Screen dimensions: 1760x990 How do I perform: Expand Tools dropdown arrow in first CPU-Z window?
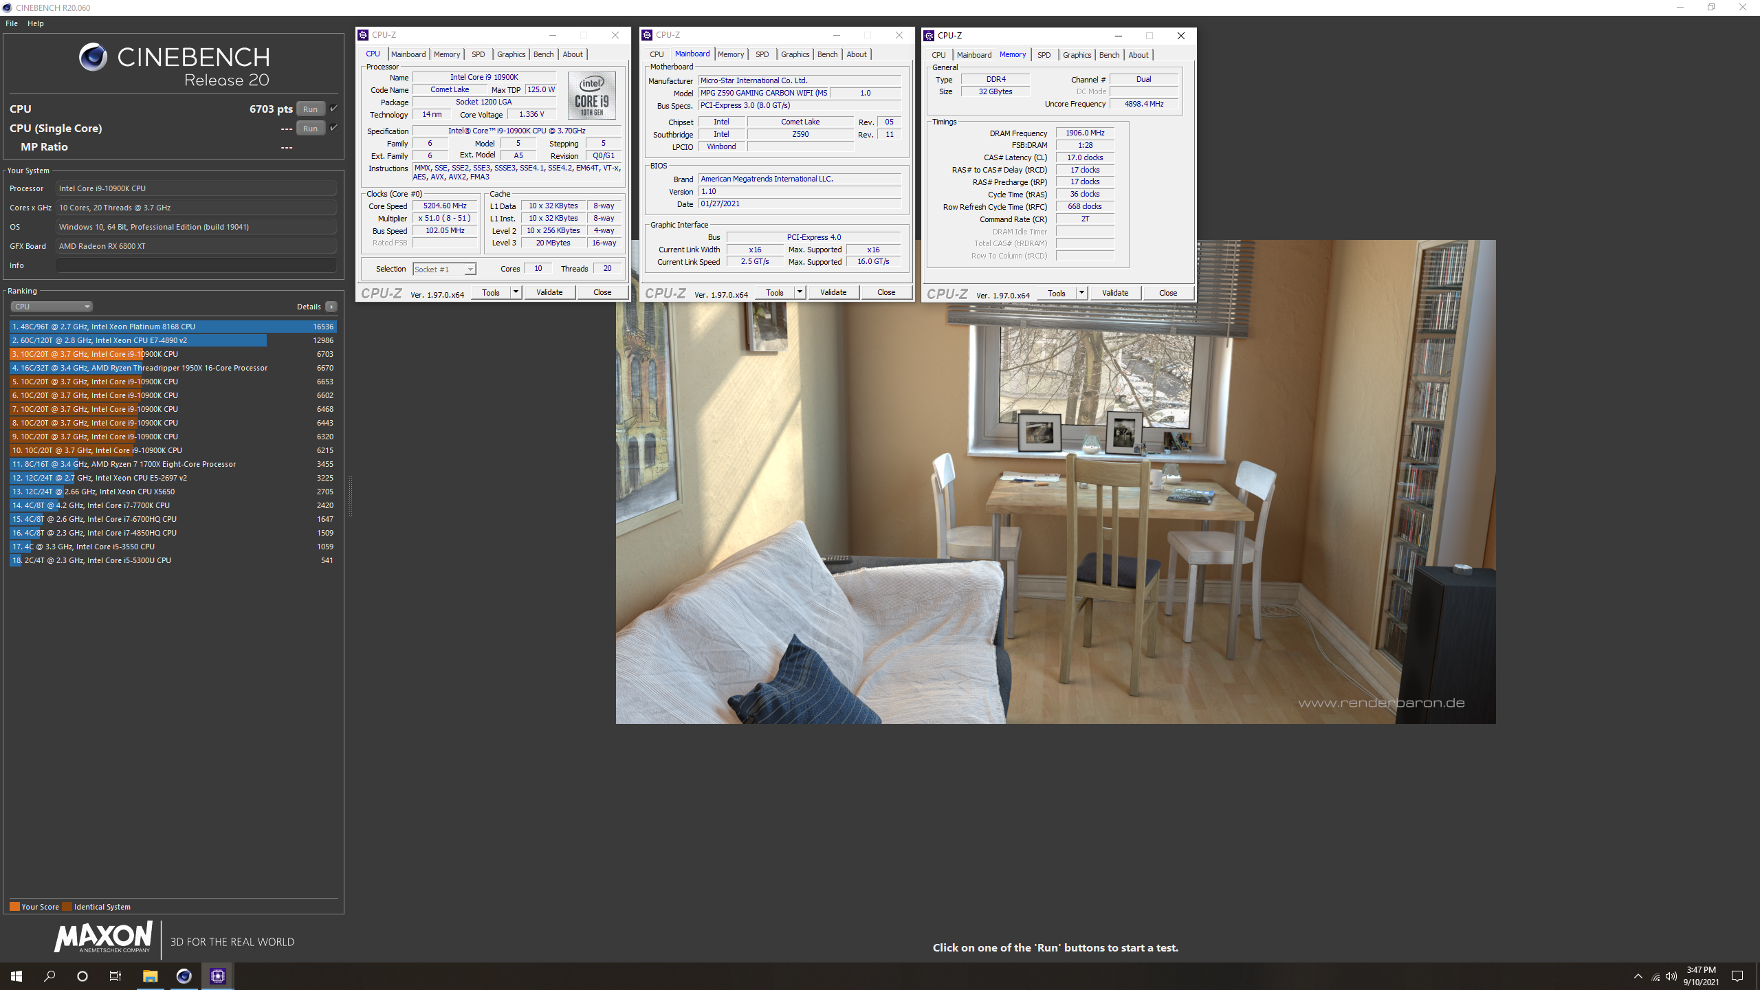coord(516,293)
